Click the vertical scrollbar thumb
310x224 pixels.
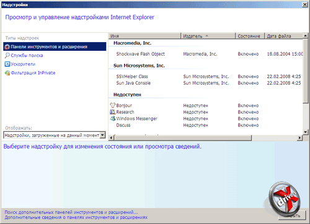click(306, 71)
